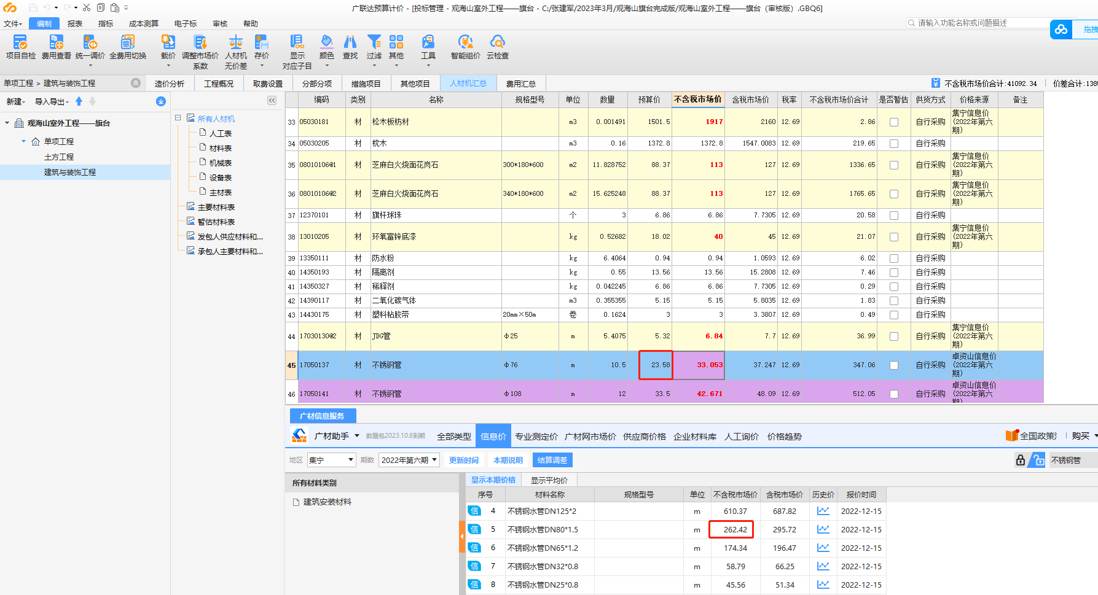Click the lock icon near search

pyautogui.click(x=1021, y=460)
